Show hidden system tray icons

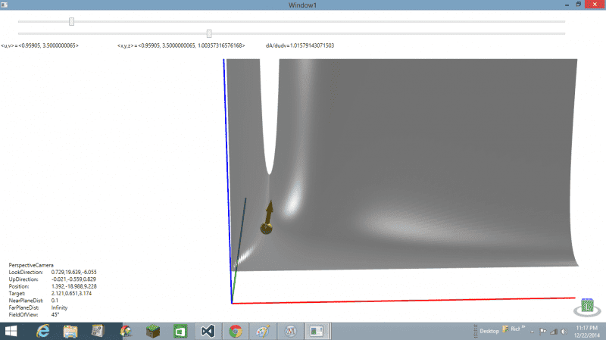tap(533, 331)
